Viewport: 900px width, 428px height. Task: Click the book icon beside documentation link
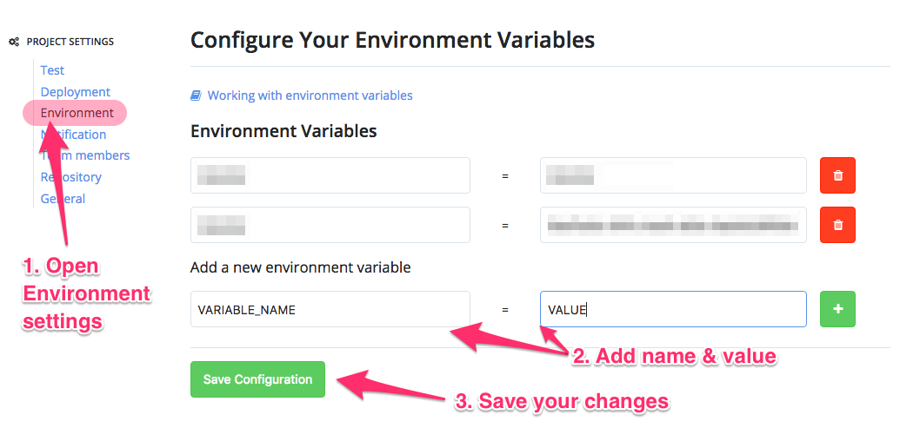pos(196,95)
